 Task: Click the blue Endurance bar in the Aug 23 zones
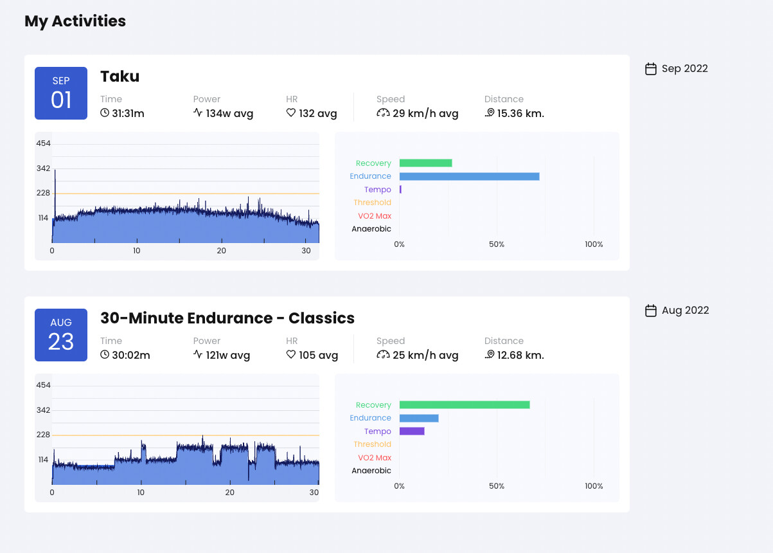tap(419, 418)
